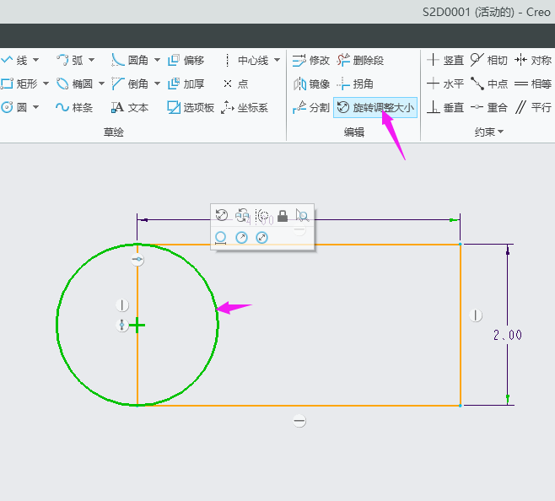Click the 拐角 corner tool
Viewport: 555px width, 501px height.
pos(355,83)
